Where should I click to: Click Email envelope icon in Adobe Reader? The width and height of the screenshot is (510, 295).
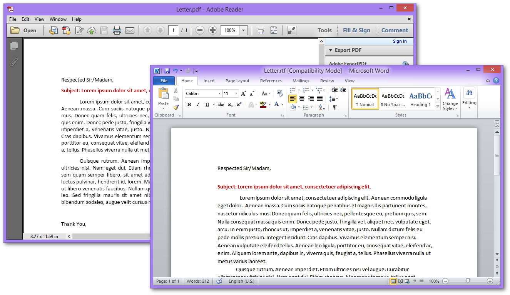pyautogui.click(x=130, y=30)
